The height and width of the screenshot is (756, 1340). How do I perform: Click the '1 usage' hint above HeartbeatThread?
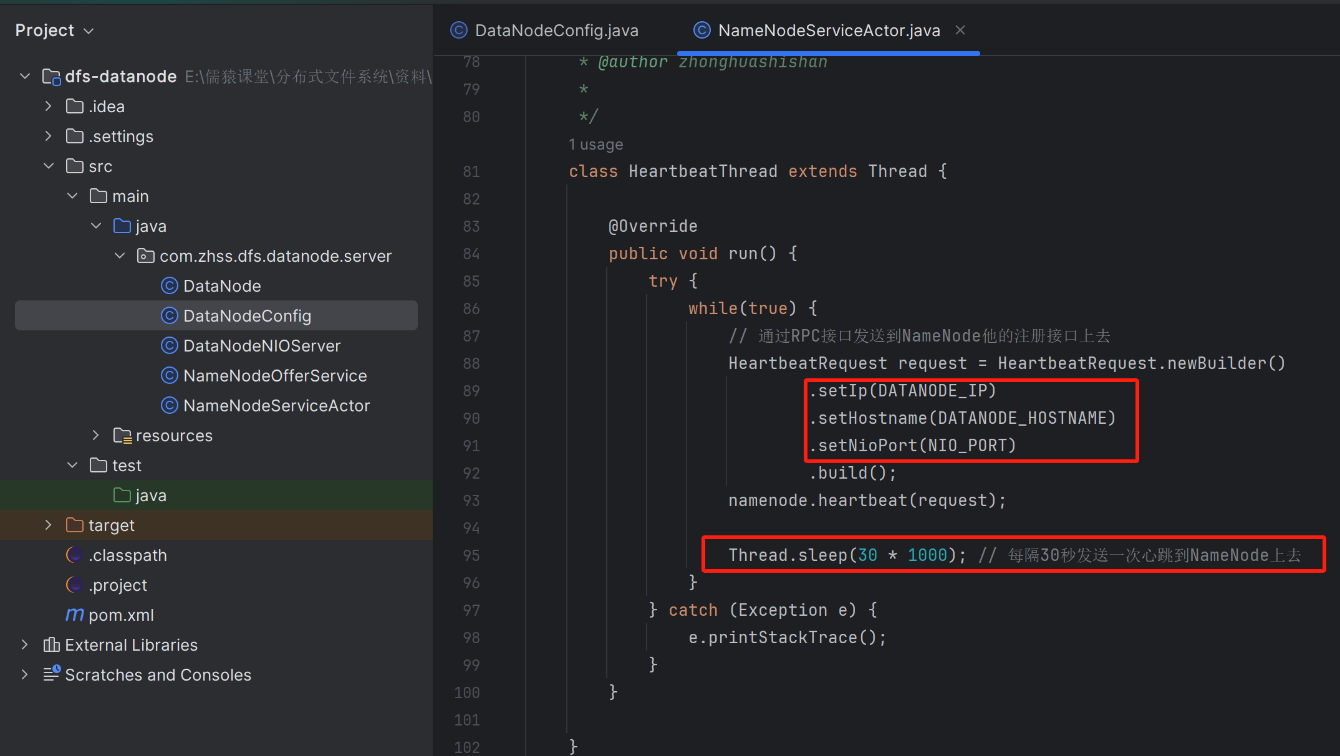click(x=595, y=145)
